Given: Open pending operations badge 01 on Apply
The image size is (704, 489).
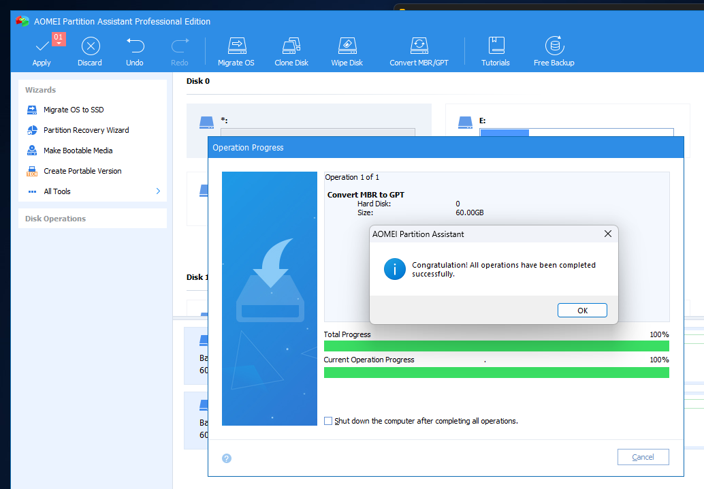Looking at the screenshot, I should coord(59,39).
